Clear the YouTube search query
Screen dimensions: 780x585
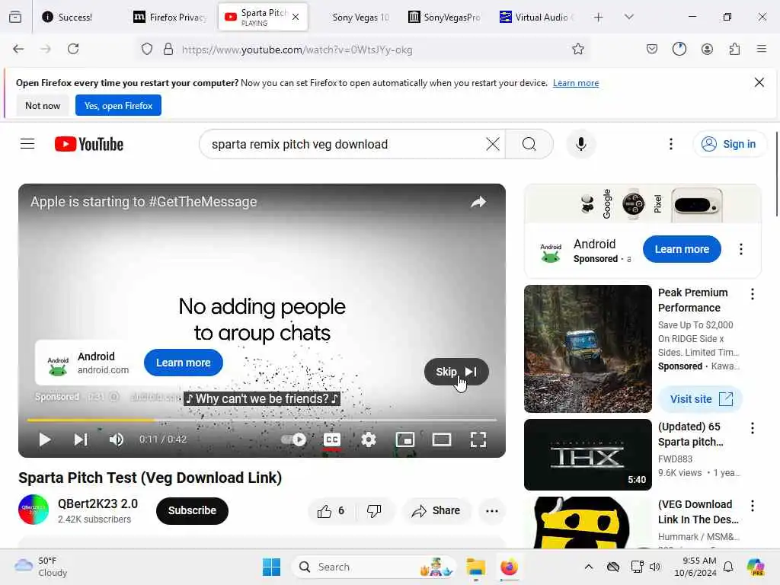493,144
